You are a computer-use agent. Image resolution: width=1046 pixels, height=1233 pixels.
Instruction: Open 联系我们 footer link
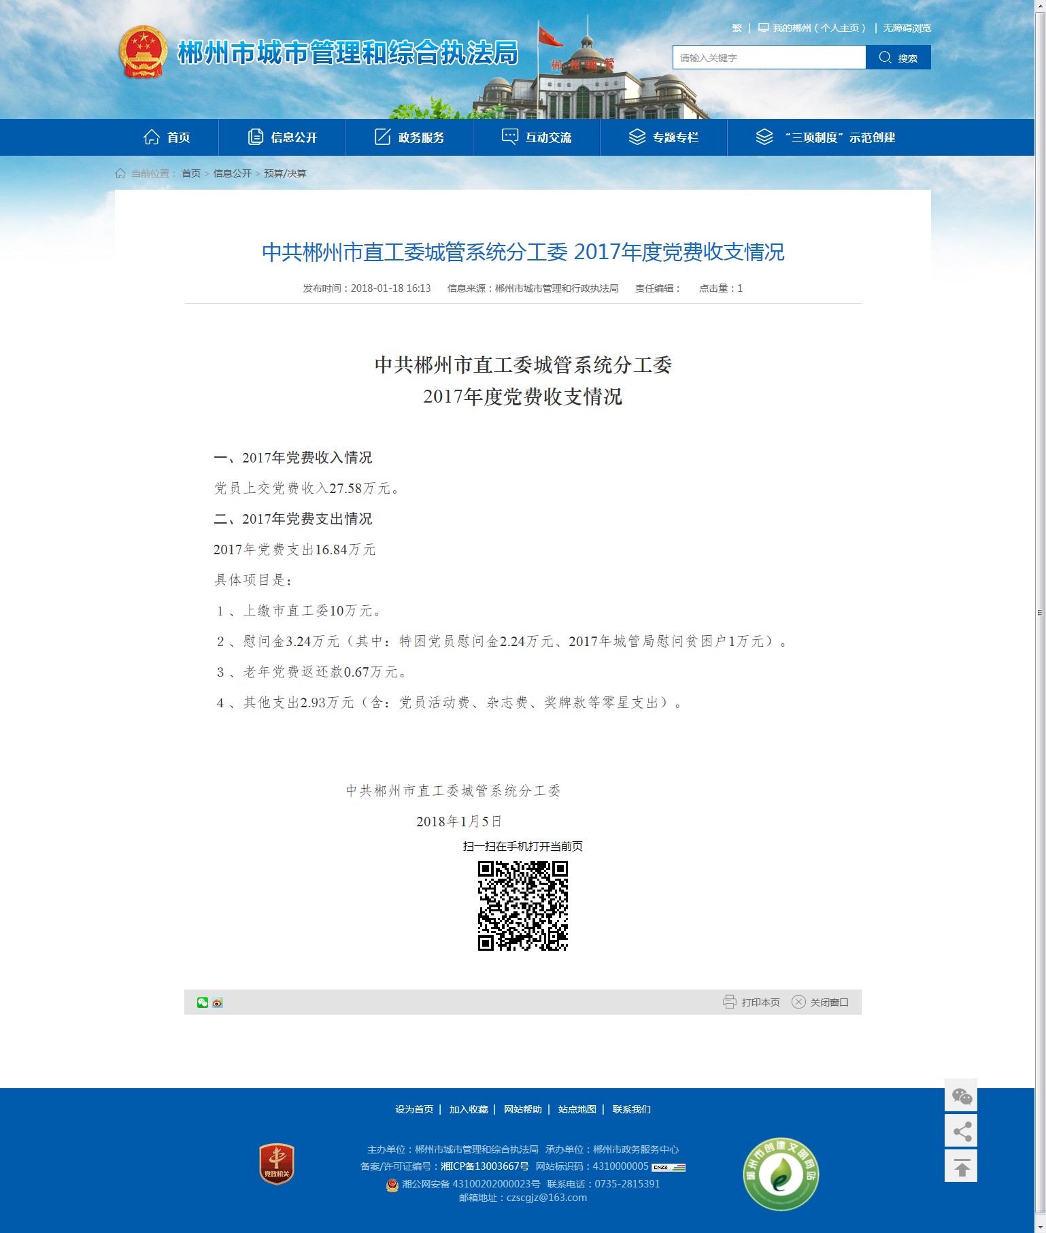[632, 1109]
